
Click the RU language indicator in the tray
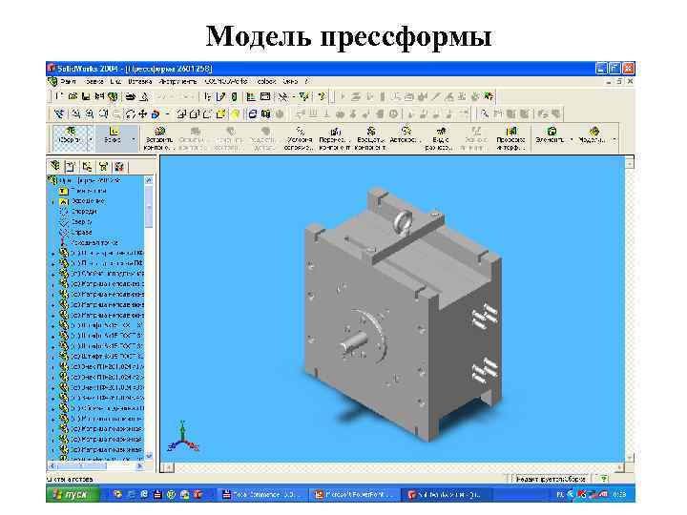coord(560,494)
